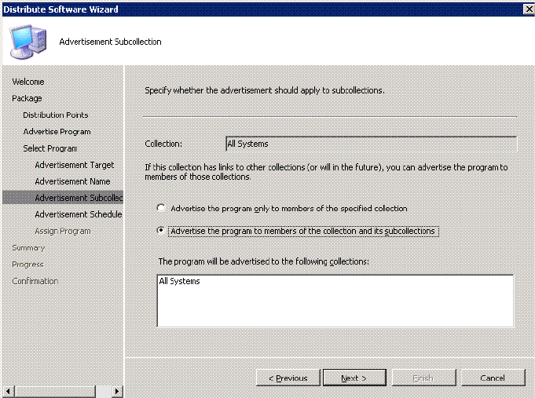The width and height of the screenshot is (535, 398).
Task: Click the Next button
Action: coord(354,378)
